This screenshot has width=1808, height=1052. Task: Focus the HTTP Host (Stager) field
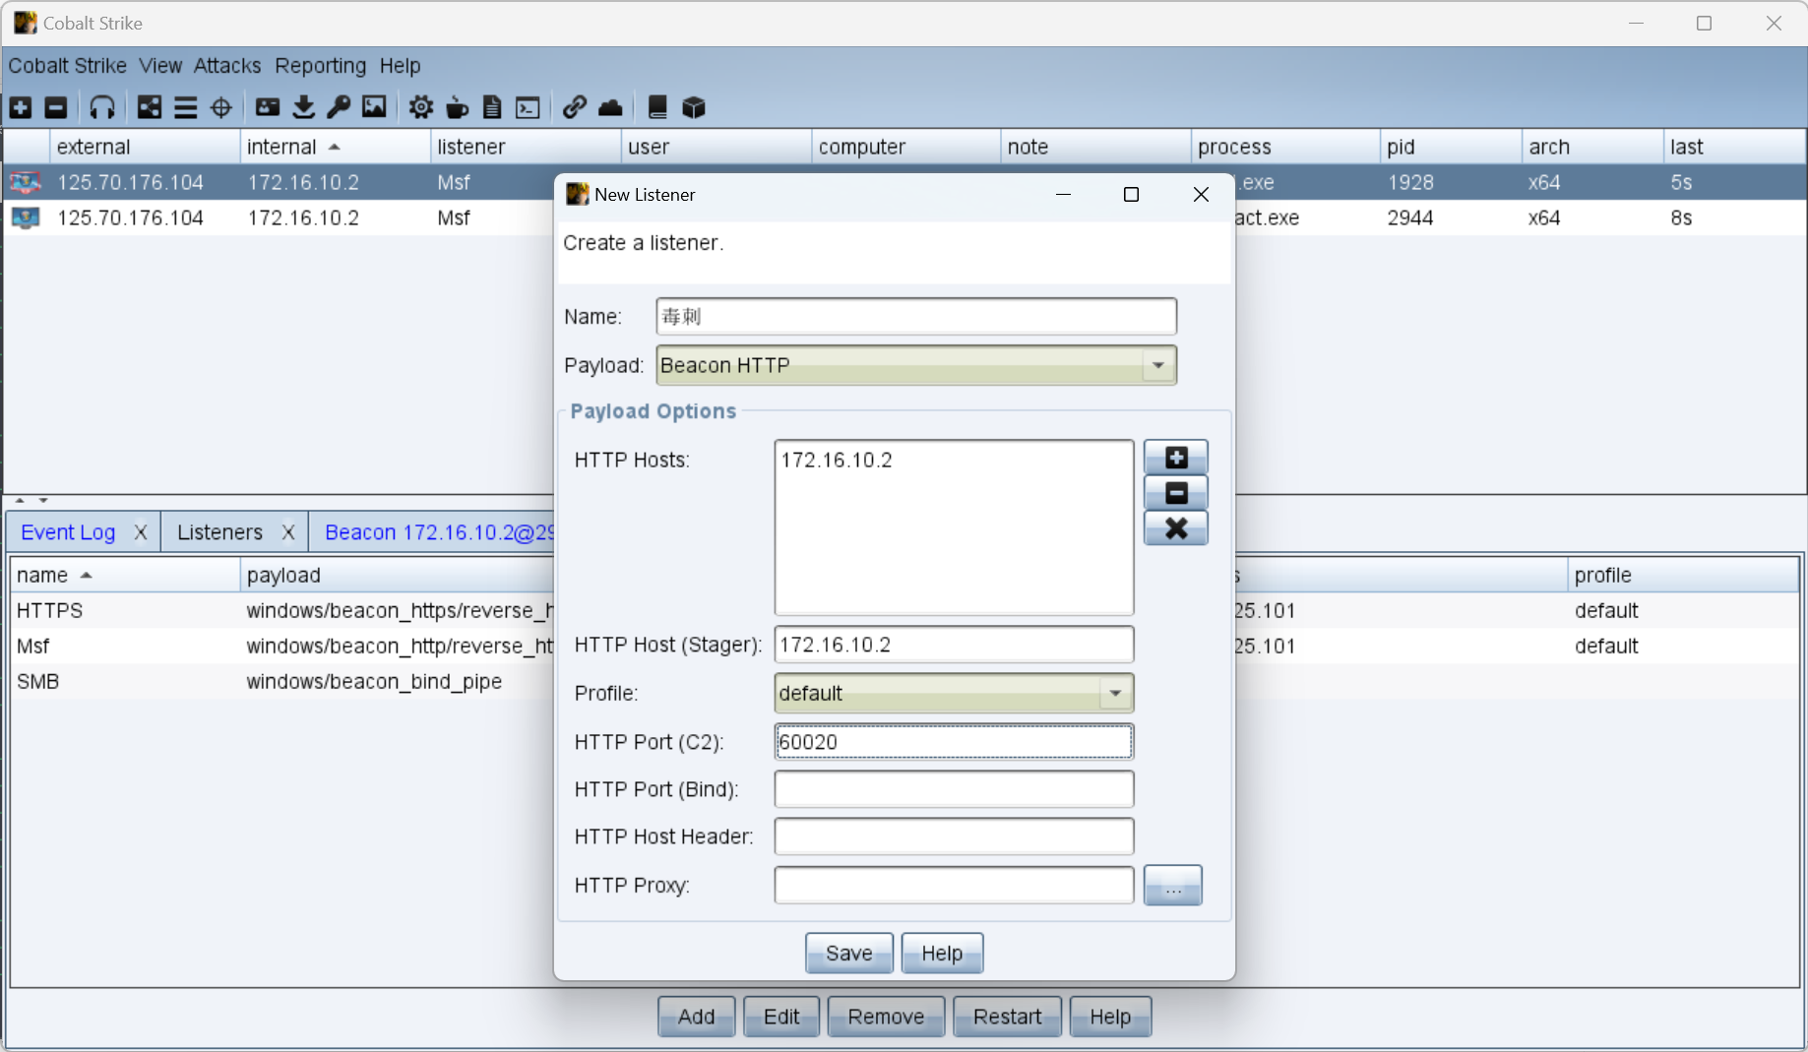(954, 645)
